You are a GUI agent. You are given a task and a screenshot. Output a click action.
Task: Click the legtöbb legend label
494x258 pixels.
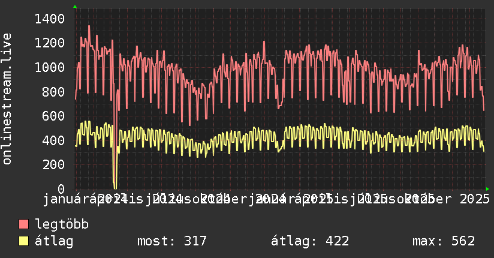click(62, 224)
